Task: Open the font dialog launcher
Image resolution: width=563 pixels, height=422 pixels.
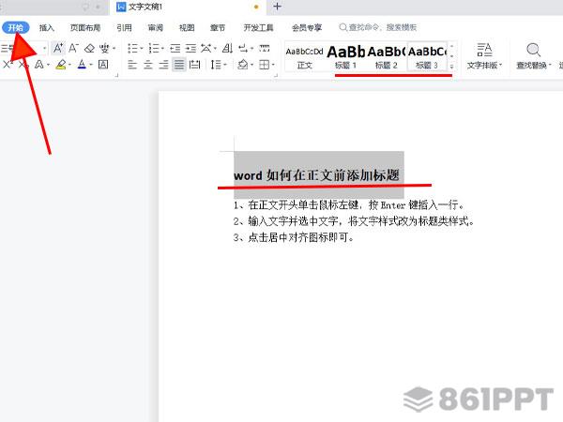Action: (116, 75)
